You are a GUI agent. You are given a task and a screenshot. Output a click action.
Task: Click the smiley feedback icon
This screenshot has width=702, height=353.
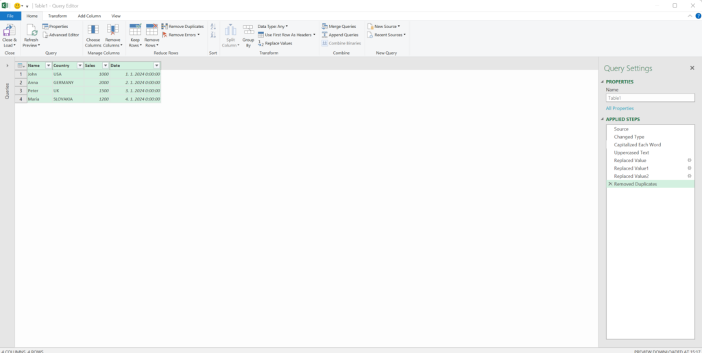pos(17,5)
